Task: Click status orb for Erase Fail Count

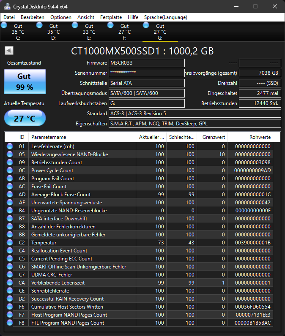Action: [10, 186]
